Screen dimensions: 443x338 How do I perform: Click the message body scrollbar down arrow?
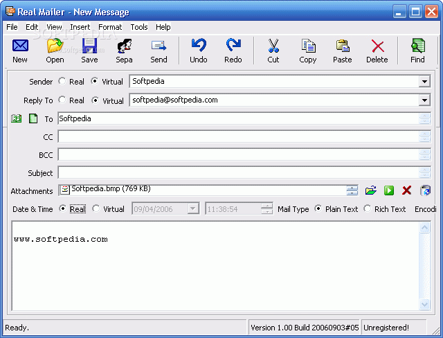pos(424,304)
